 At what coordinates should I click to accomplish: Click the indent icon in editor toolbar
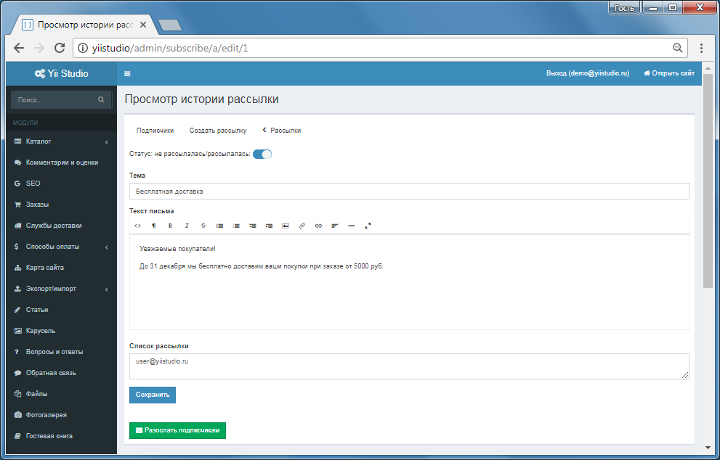pos(269,226)
